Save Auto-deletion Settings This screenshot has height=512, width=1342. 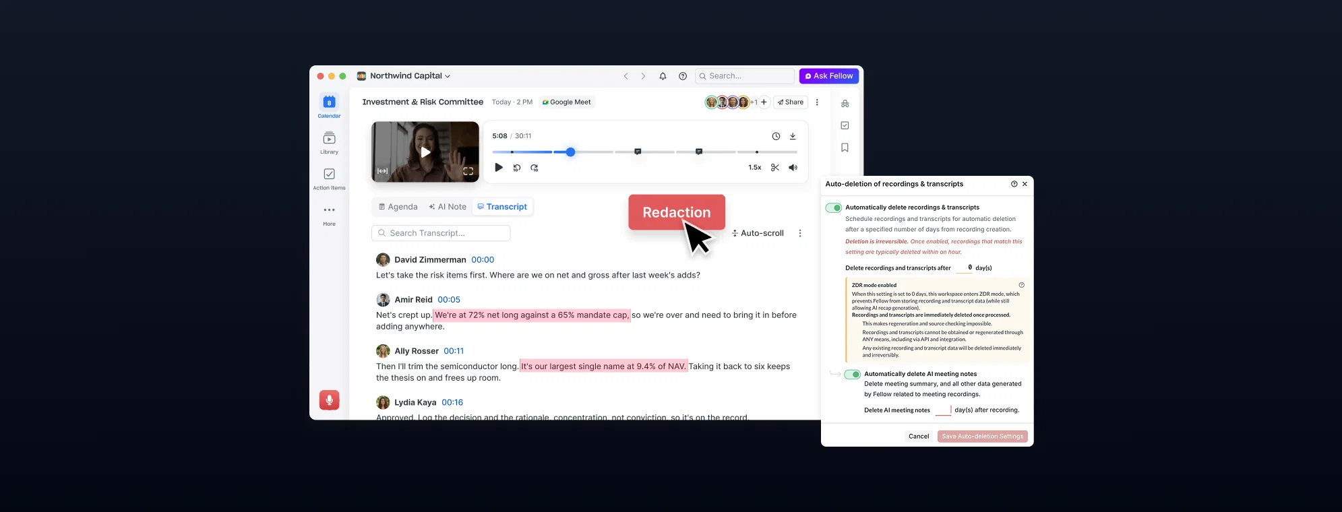click(982, 437)
